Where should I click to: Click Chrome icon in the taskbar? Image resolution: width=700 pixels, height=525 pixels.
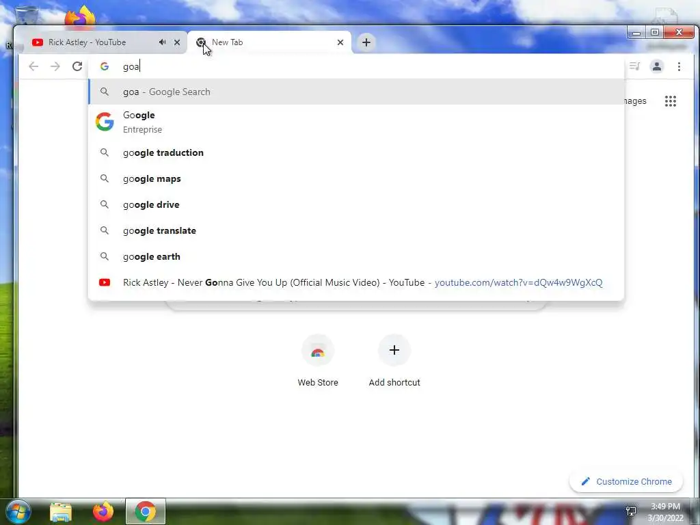(x=146, y=511)
